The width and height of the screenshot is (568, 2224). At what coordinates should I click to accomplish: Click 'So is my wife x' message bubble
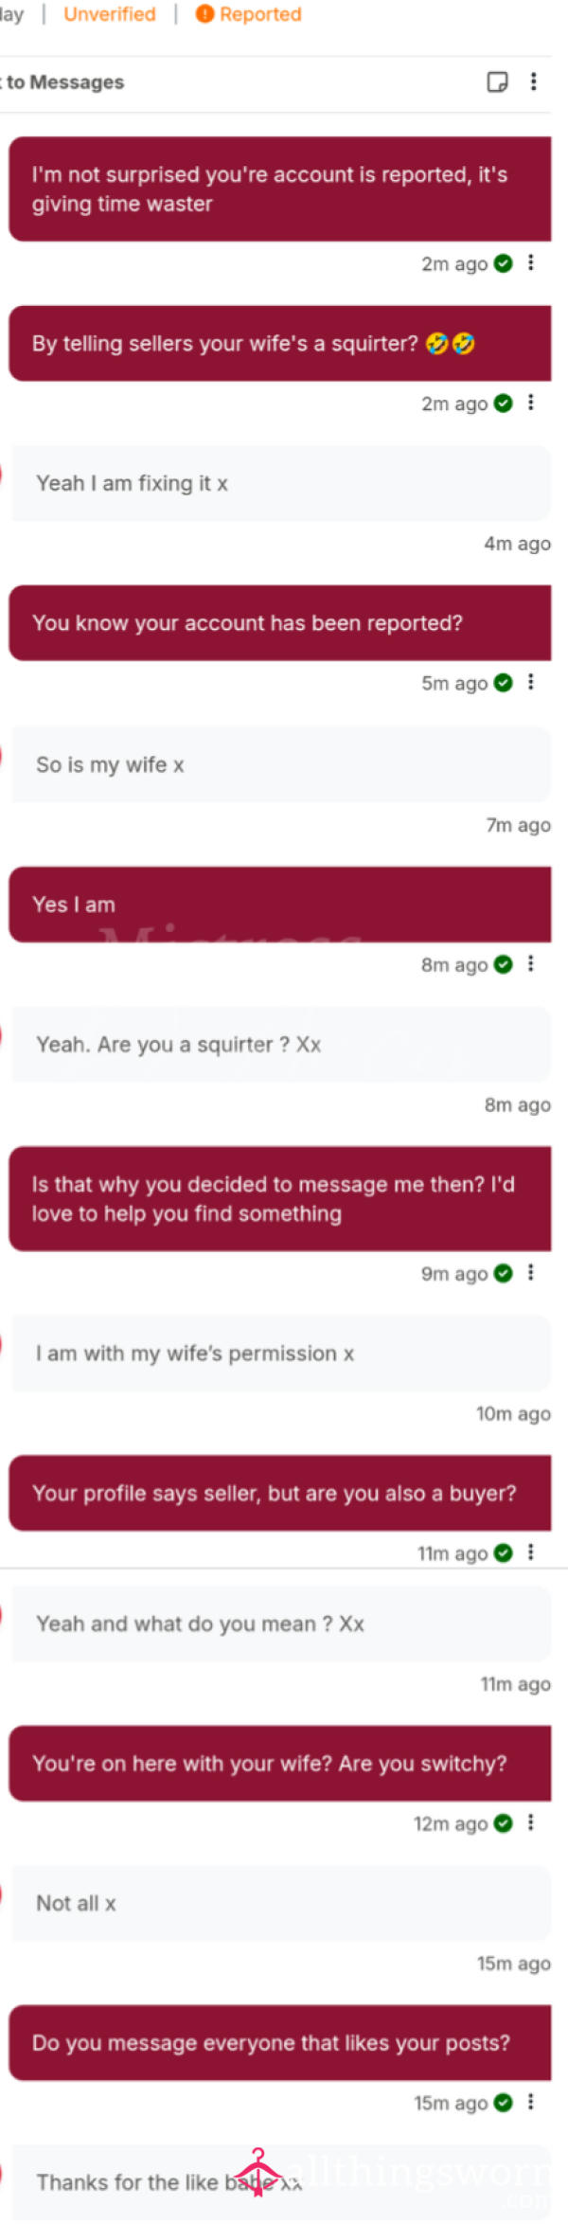click(x=281, y=764)
